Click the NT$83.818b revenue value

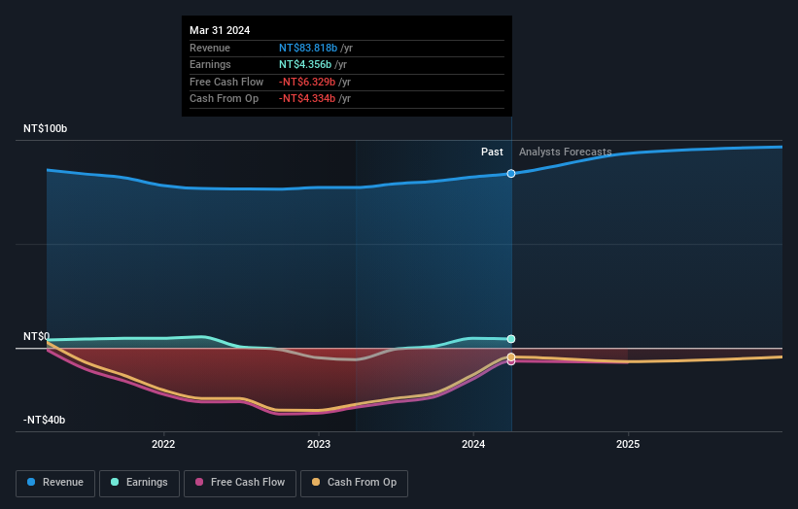pos(308,48)
